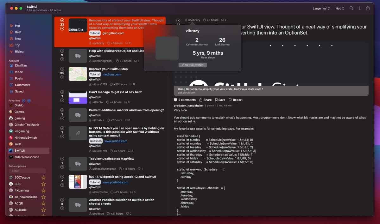The width and height of the screenshot is (380, 224).
Task: Open the gist.github.com link in the selected post
Action: tap(113, 33)
